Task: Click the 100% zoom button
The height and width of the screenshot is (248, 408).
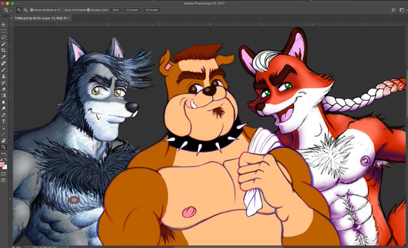Action: pyautogui.click(x=116, y=10)
